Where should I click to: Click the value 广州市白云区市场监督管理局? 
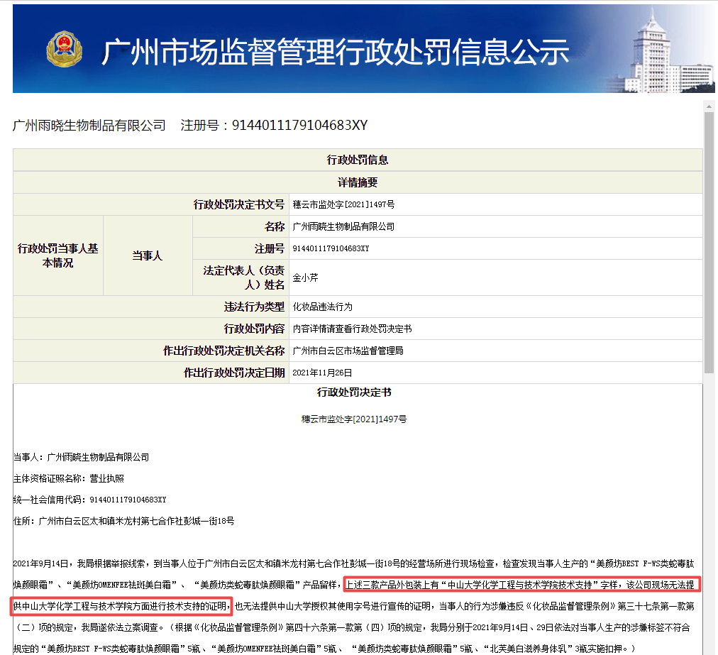tap(348, 351)
